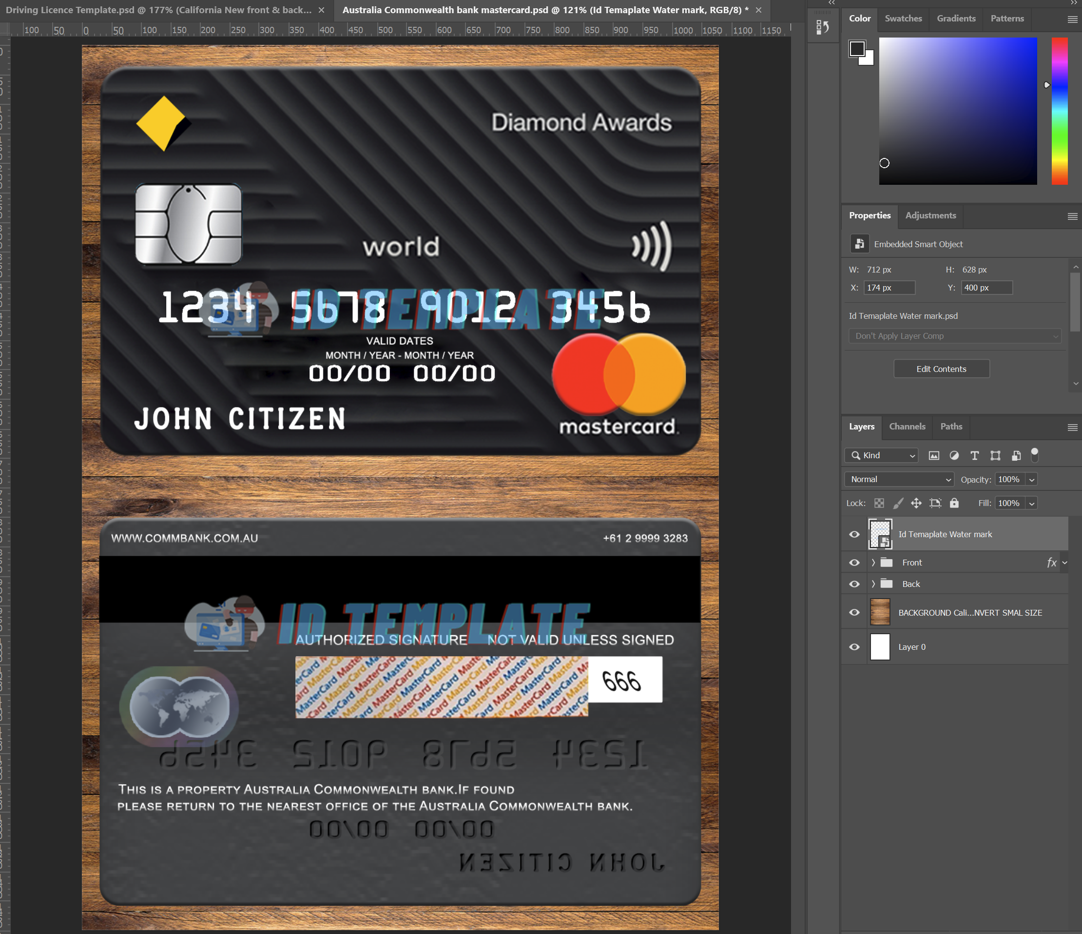Switch to the Adjustments tab
Viewport: 1082px width, 934px height.
(930, 216)
